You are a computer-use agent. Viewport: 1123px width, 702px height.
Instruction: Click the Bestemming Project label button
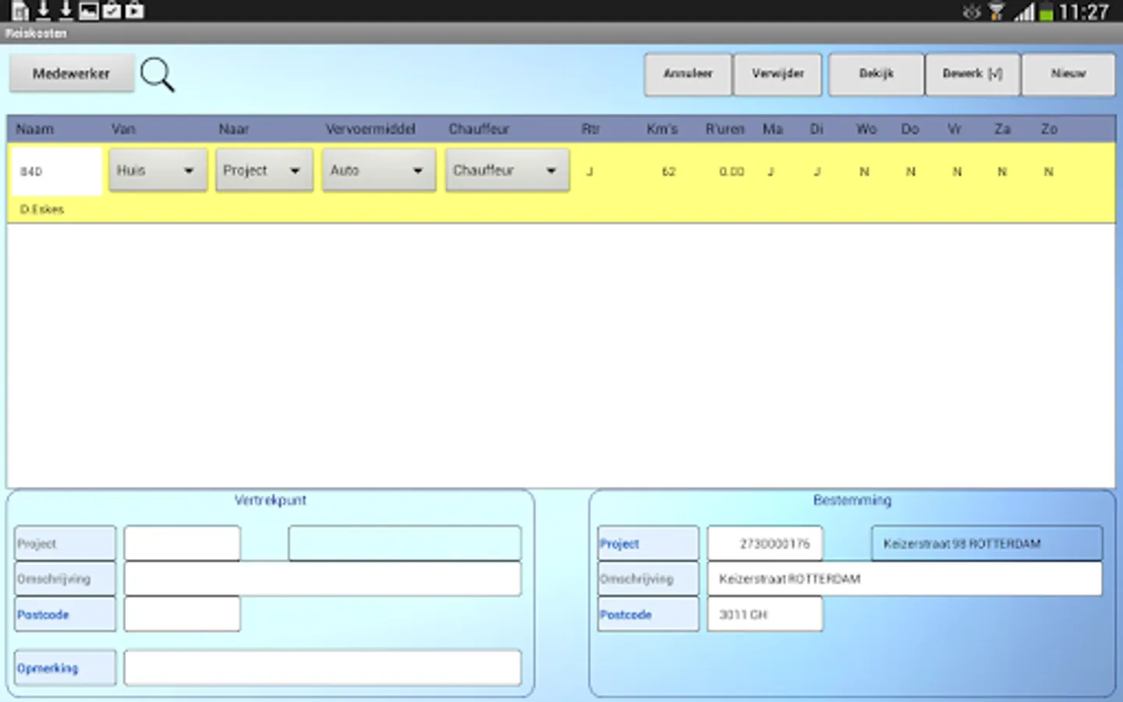click(x=648, y=544)
